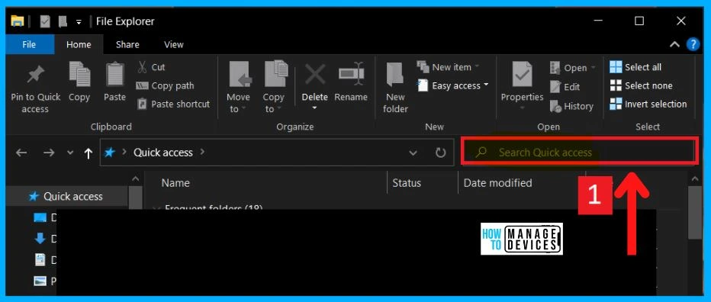Click Select all

pyautogui.click(x=635, y=67)
